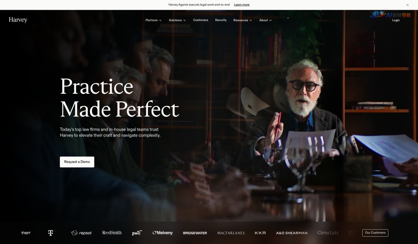The height and width of the screenshot is (244, 418).
Task: Select the PwC logo
Action: pyautogui.click(x=137, y=233)
